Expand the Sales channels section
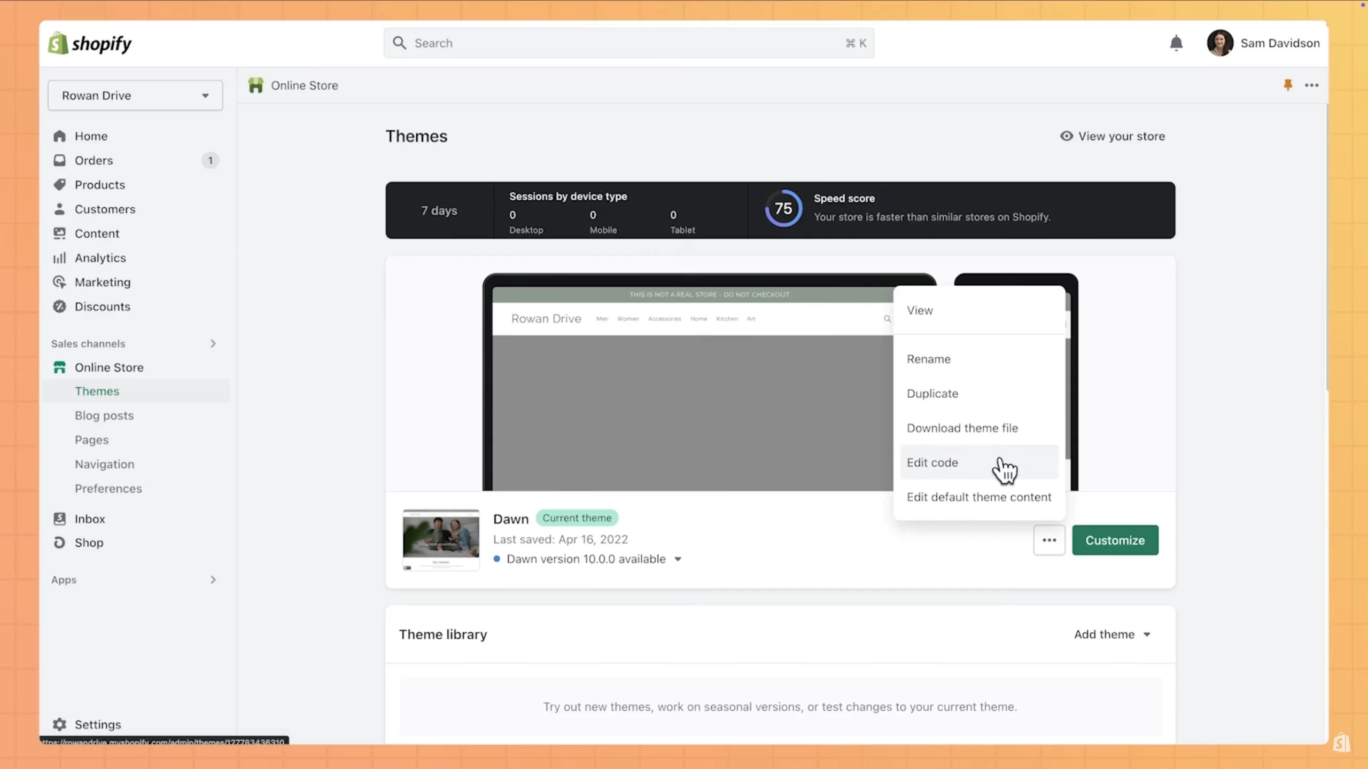Viewport: 1368px width, 769px height. point(213,343)
